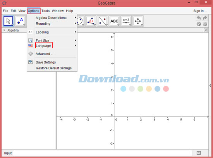This screenshot has height=158, width=213.
Task: Select the Reflect about Line tool
Action: pyautogui.click(x=103, y=21)
